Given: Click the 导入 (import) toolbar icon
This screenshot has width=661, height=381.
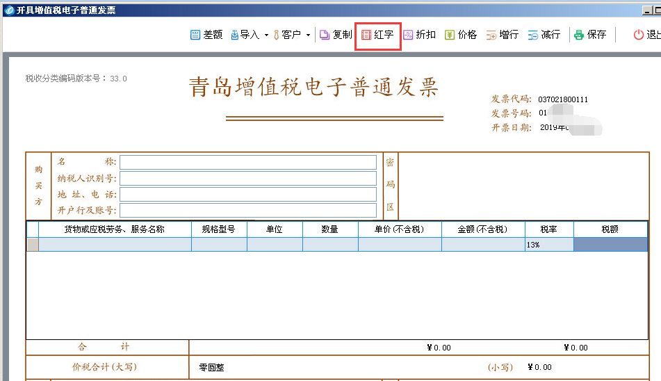Looking at the screenshot, I should pos(235,35).
